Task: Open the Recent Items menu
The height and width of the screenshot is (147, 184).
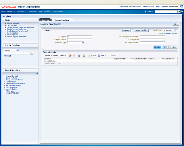Action: coord(22,11)
